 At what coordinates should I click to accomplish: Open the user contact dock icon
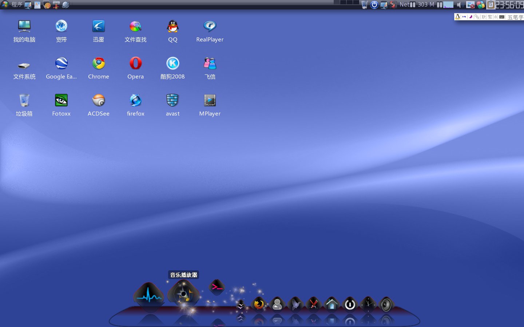tap(277, 304)
